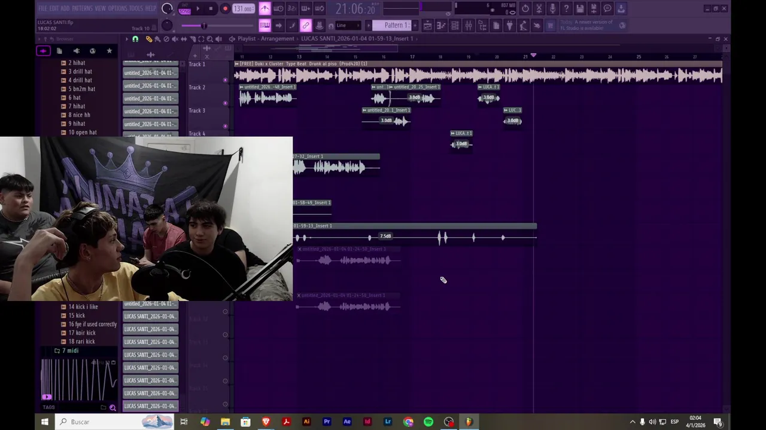Select the browser plugin database speaker tab

coord(77,51)
